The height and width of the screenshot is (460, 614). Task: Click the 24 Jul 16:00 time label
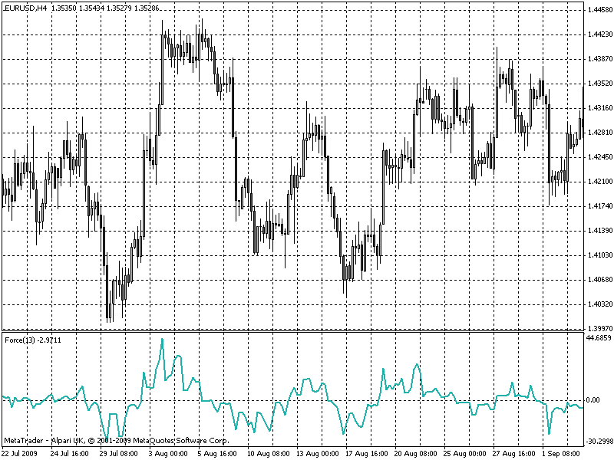[x=69, y=454]
